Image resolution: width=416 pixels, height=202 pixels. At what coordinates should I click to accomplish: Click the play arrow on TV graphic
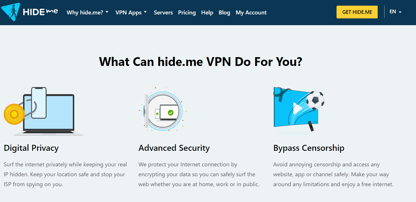(x=297, y=108)
